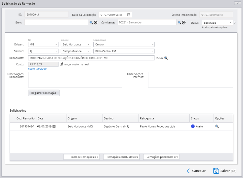Open Destino Cidade dropdown Campo Grande
The height and width of the screenshot is (178, 243).
pyautogui.click(x=76, y=51)
